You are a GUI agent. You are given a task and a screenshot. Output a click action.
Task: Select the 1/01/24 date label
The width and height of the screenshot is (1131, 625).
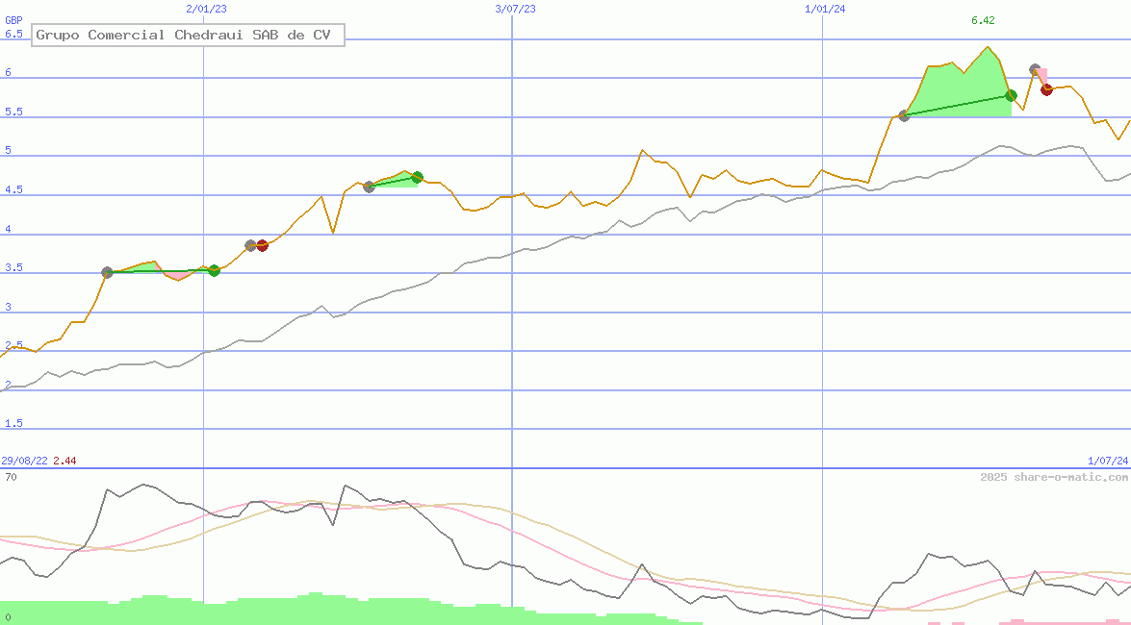point(825,9)
